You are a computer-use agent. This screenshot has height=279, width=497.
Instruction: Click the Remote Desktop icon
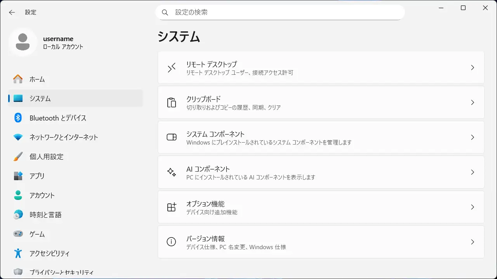[x=172, y=68]
